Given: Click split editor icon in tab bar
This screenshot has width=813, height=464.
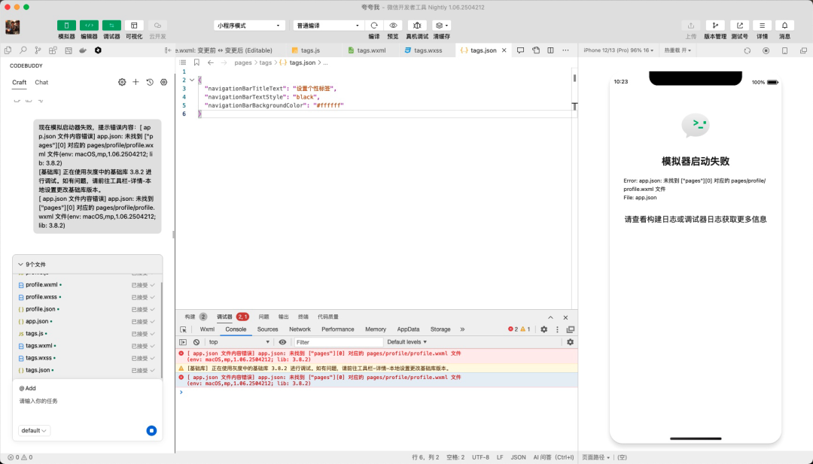Looking at the screenshot, I should (550, 50).
